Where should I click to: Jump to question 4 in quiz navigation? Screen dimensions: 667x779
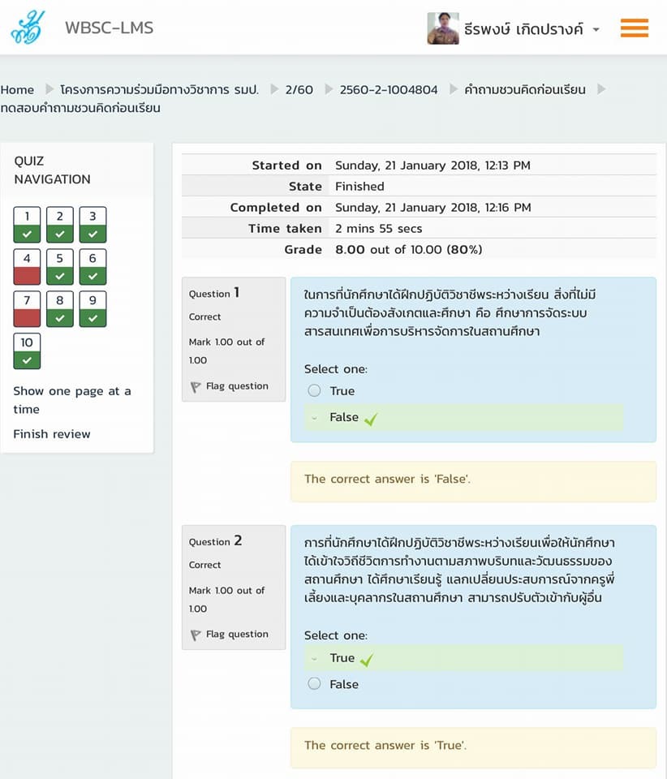click(27, 267)
